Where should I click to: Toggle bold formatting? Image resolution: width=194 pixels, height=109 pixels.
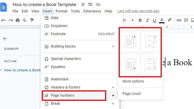(x=140, y=20)
